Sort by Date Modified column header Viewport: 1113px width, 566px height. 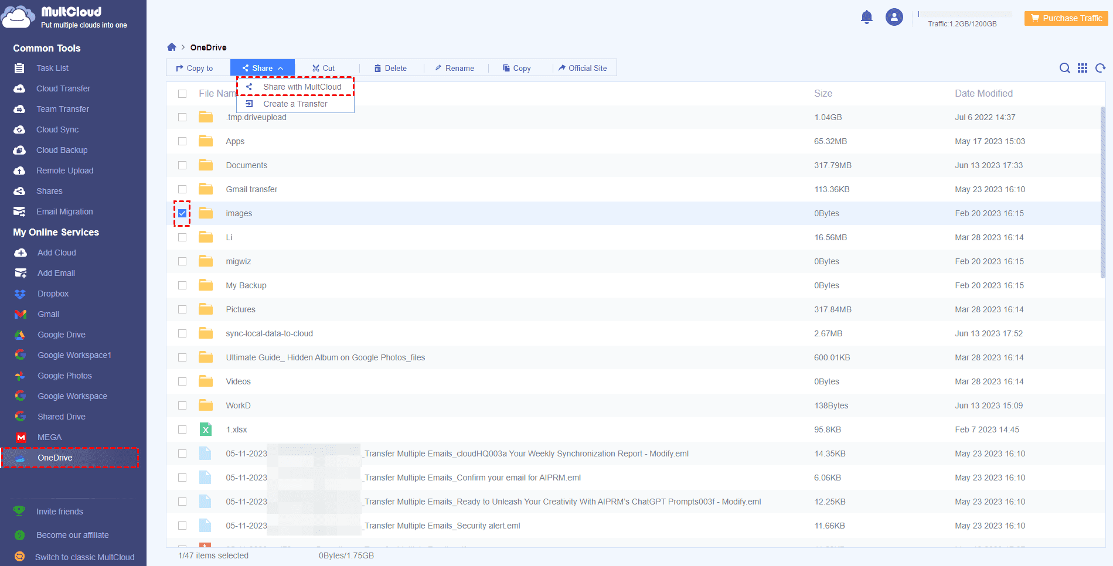tap(983, 94)
